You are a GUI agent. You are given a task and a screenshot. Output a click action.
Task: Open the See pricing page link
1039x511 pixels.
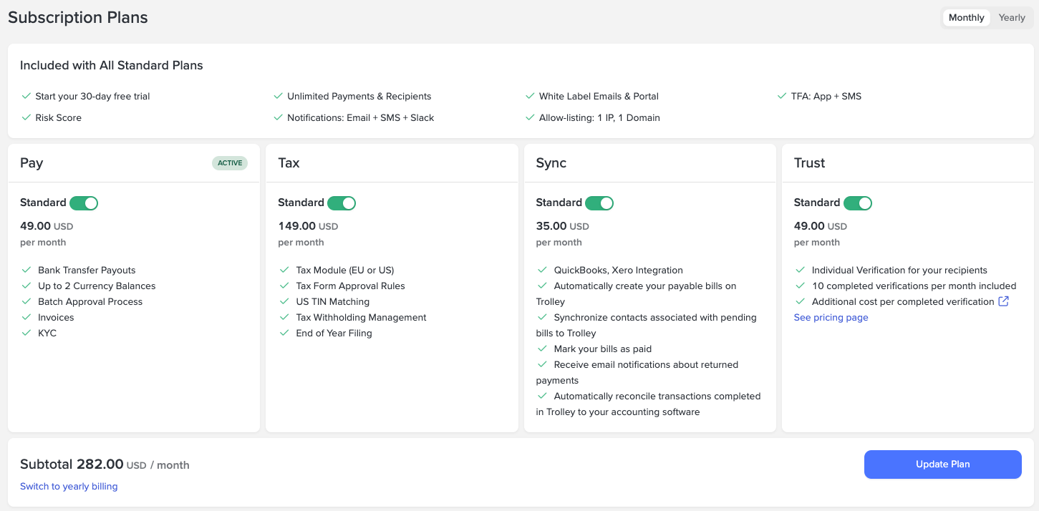[831, 318]
